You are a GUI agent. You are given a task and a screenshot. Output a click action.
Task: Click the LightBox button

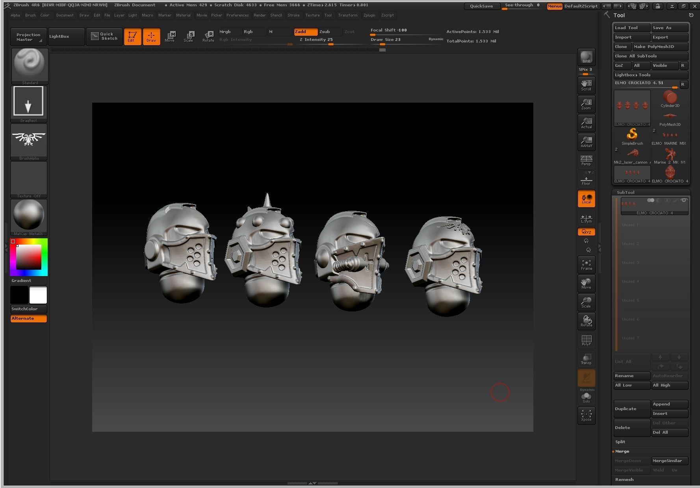[x=66, y=37]
